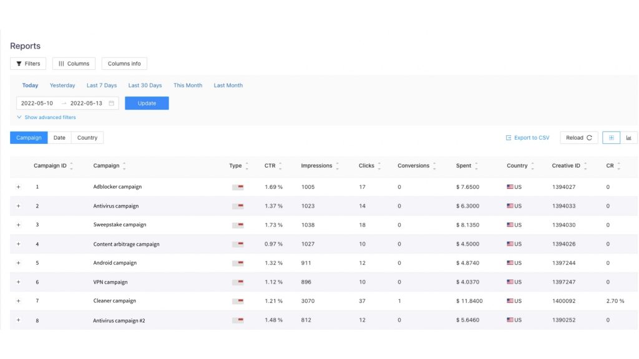The height and width of the screenshot is (359, 639).
Task: Switch to table view icon
Action: click(x=611, y=138)
